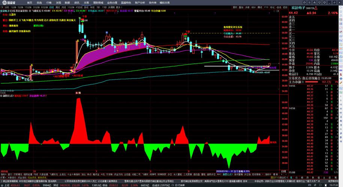Click the up arrow icon in right sidebar
This screenshot has height=187, width=343.
coord(341,12)
